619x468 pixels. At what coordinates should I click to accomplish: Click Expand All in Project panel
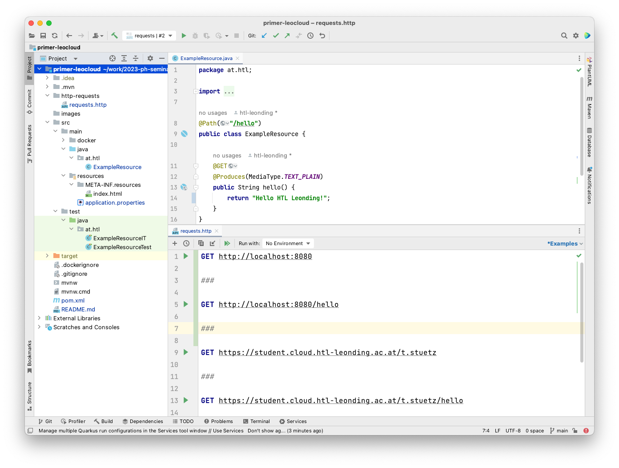coord(124,58)
